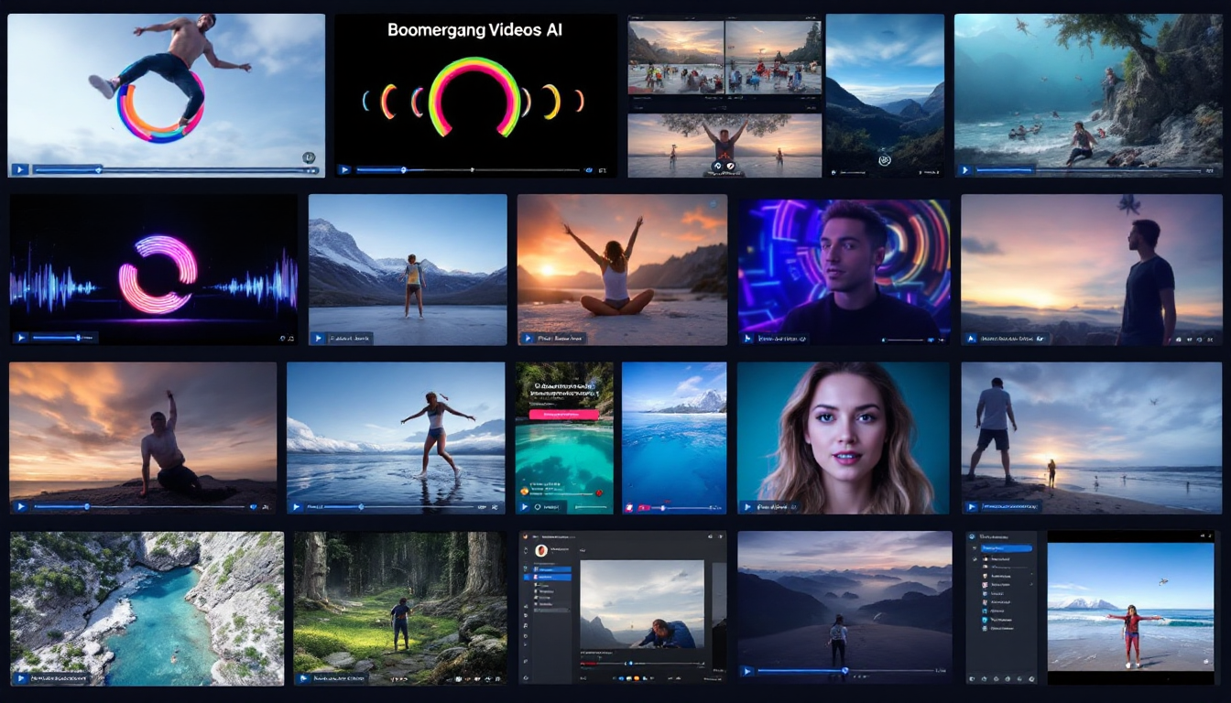Start the aerial turquoise river video
The image size is (1231, 703).
tap(20, 678)
